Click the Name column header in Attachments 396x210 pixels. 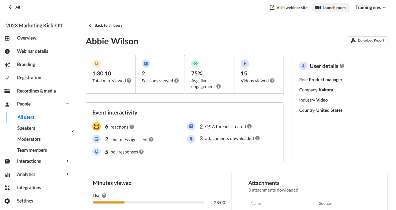255,203
